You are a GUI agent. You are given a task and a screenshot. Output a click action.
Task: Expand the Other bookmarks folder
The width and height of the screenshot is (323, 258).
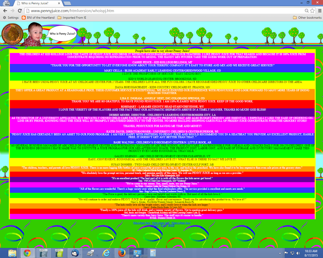coord(307,17)
